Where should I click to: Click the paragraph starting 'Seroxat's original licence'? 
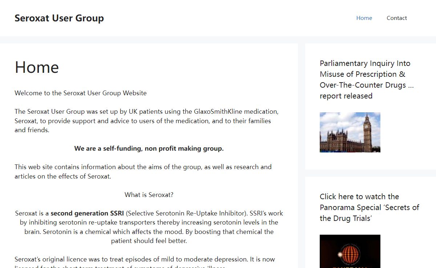pyautogui.click(x=145, y=263)
